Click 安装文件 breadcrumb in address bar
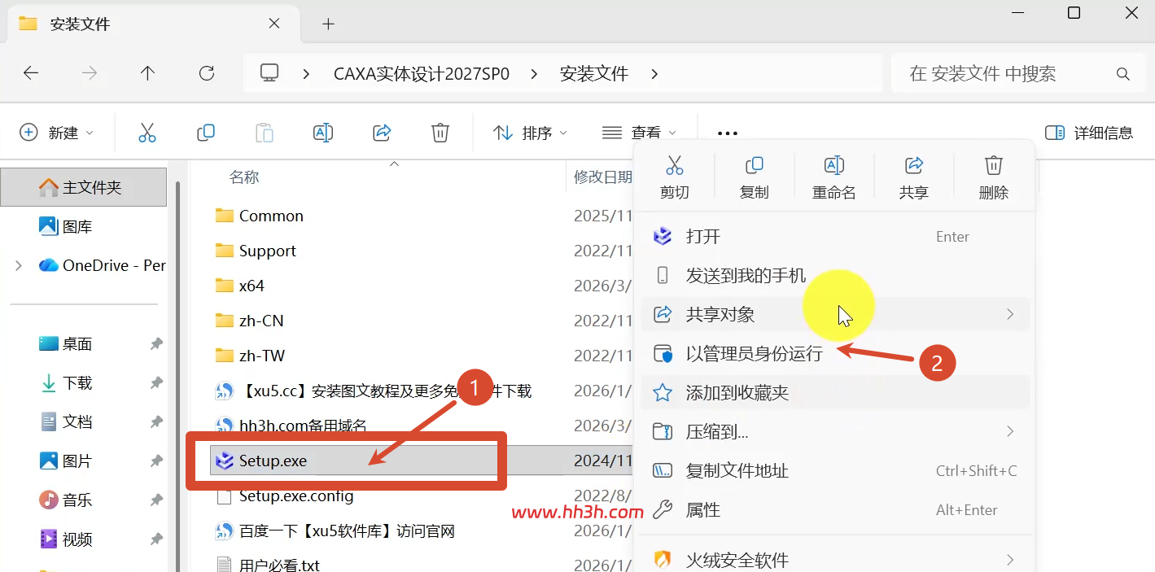The width and height of the screenshot is (1155, 572). tap(594, 74)
